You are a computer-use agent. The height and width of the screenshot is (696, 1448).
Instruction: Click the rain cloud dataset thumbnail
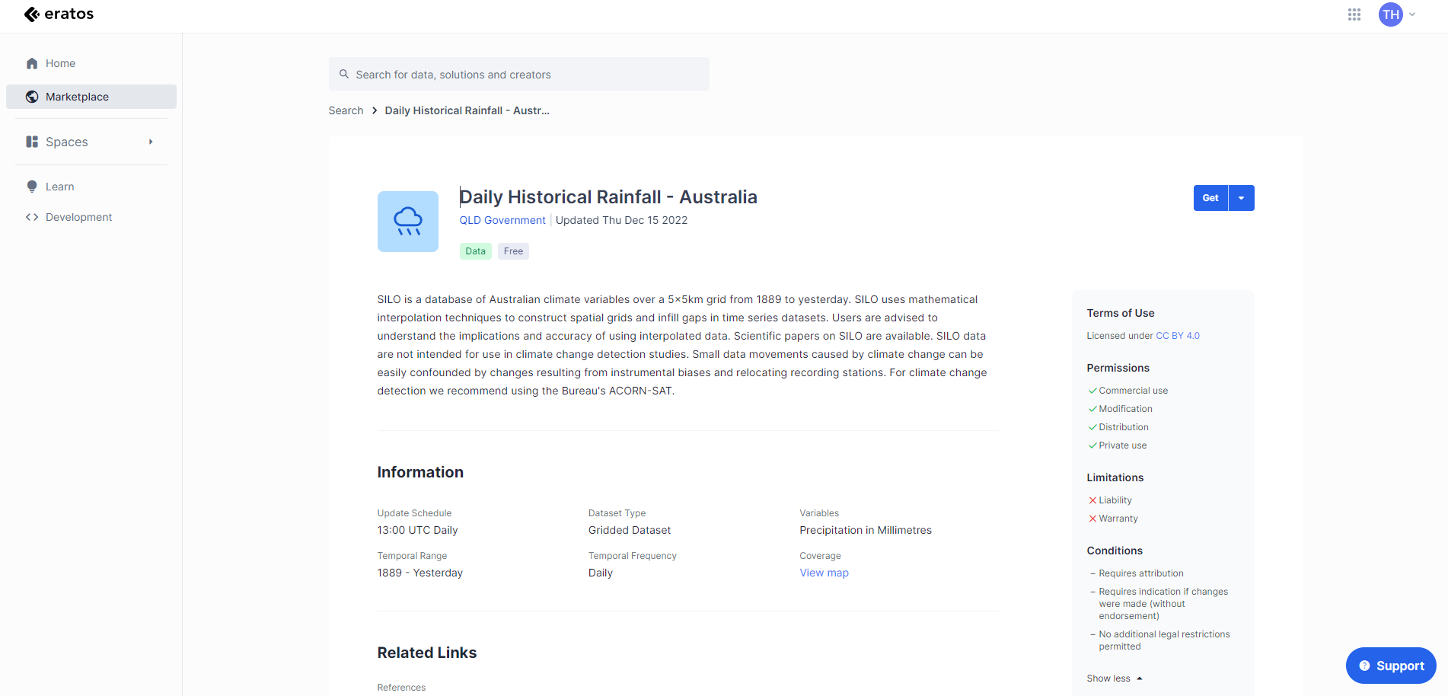[x=408, y=222]
